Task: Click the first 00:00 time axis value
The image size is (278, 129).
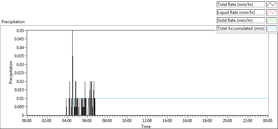Action: 27,121
